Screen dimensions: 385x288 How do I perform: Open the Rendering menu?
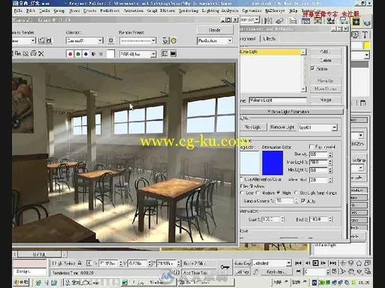point(188,11)
